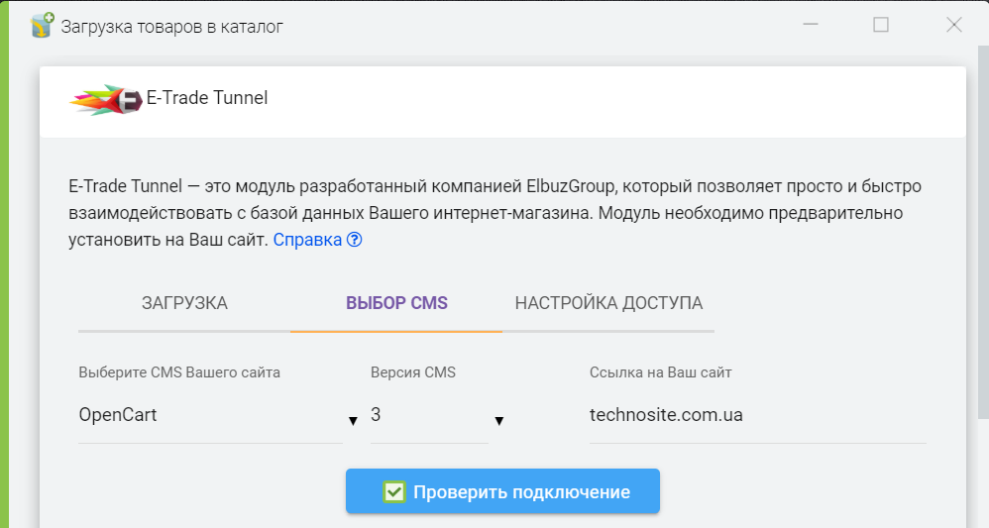Click the E-Trade Tunnel rocket logo
Viewport: 989px width, 528px height.
coord(105,99)
